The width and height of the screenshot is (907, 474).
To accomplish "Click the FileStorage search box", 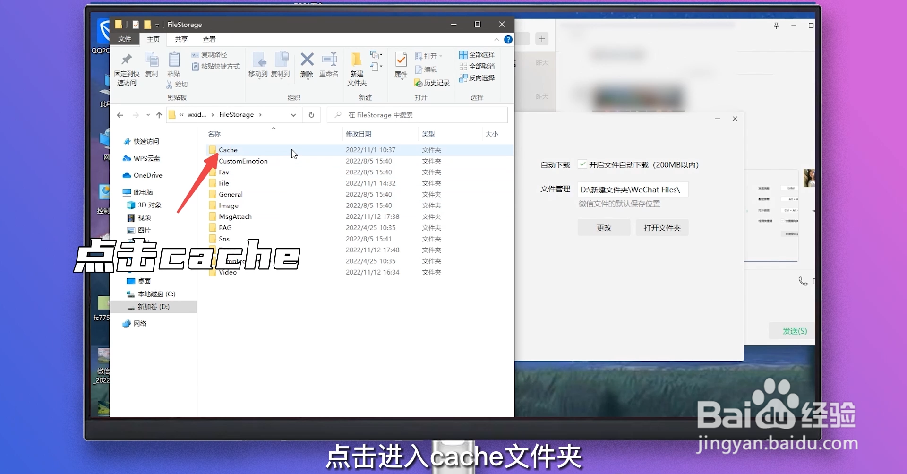I will [417, 115].
